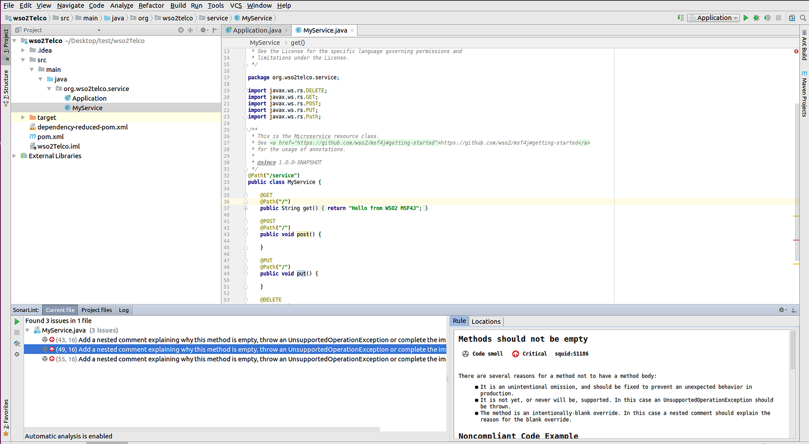The width and height of the screenshot is (809, 444).
Task: Click the Make Project build icon
Action: 681,18
